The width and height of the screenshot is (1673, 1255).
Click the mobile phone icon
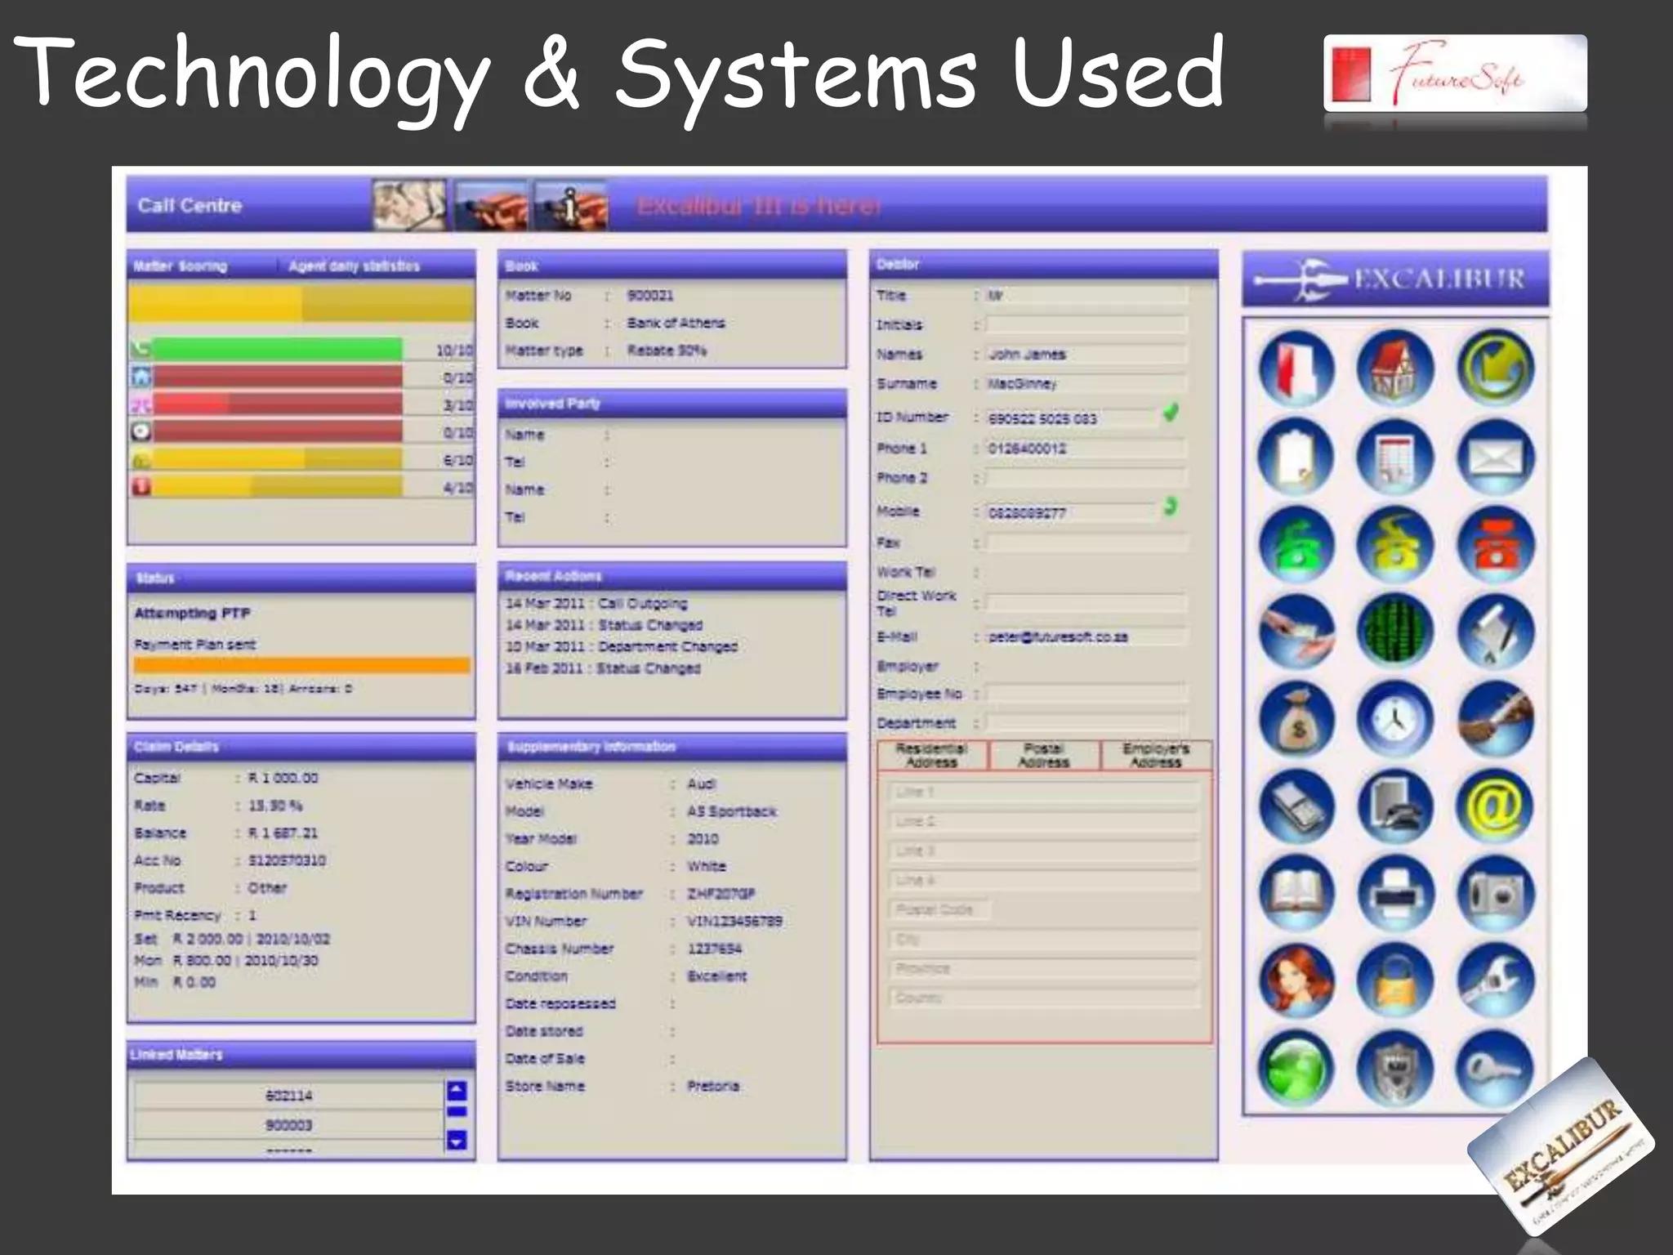pyautogui.click(x=1296, y=806)
